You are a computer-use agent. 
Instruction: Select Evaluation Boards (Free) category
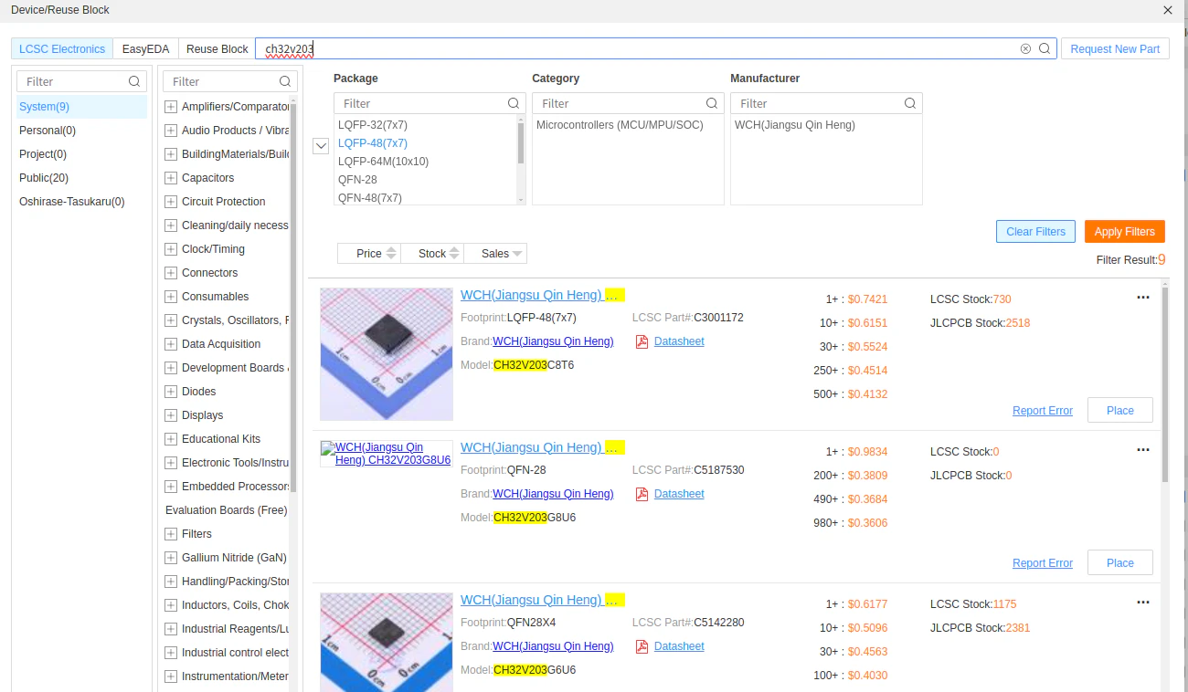click(227, 510)
